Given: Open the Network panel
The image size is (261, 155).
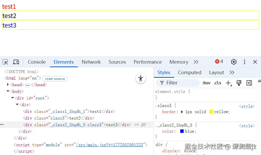Looking at the screenshot, I should (91, 62).
